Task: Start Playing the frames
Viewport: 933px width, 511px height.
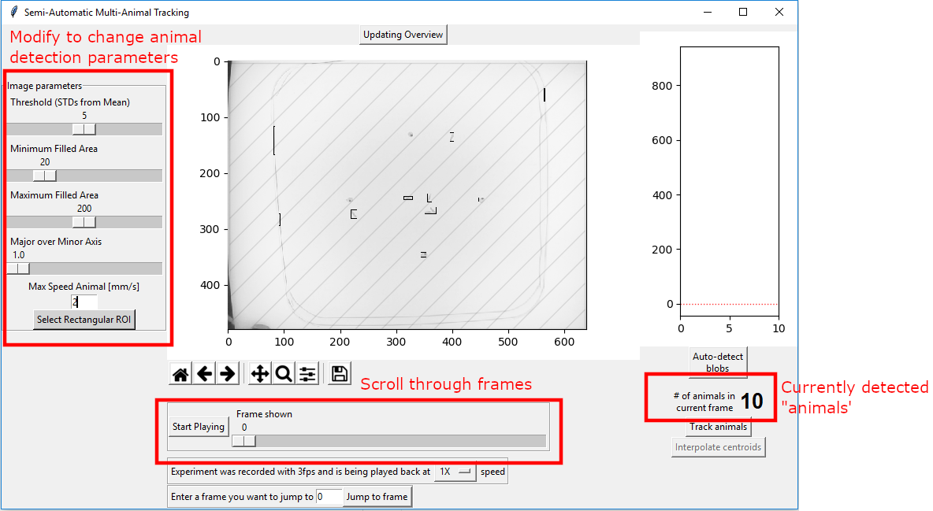Action: 198,427
